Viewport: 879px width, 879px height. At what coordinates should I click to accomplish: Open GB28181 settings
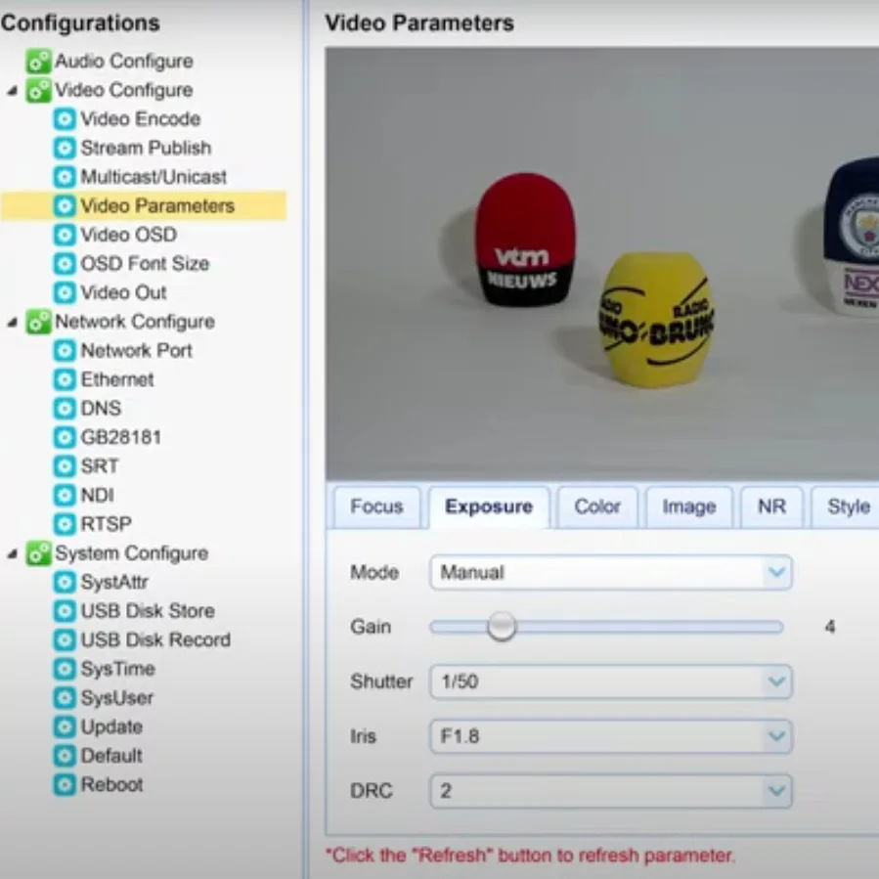coord(121,437)
